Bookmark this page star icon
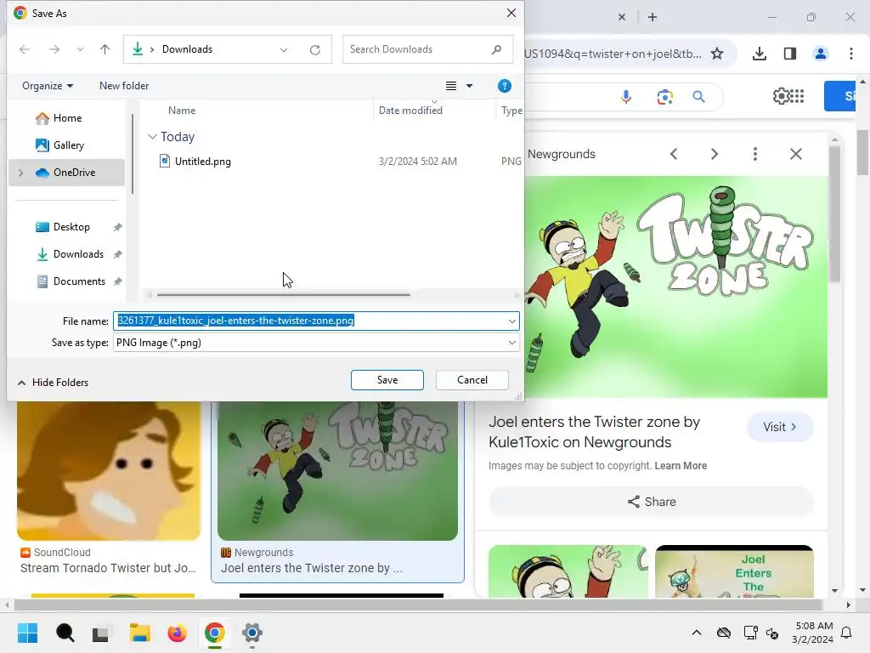 (717, 54)
